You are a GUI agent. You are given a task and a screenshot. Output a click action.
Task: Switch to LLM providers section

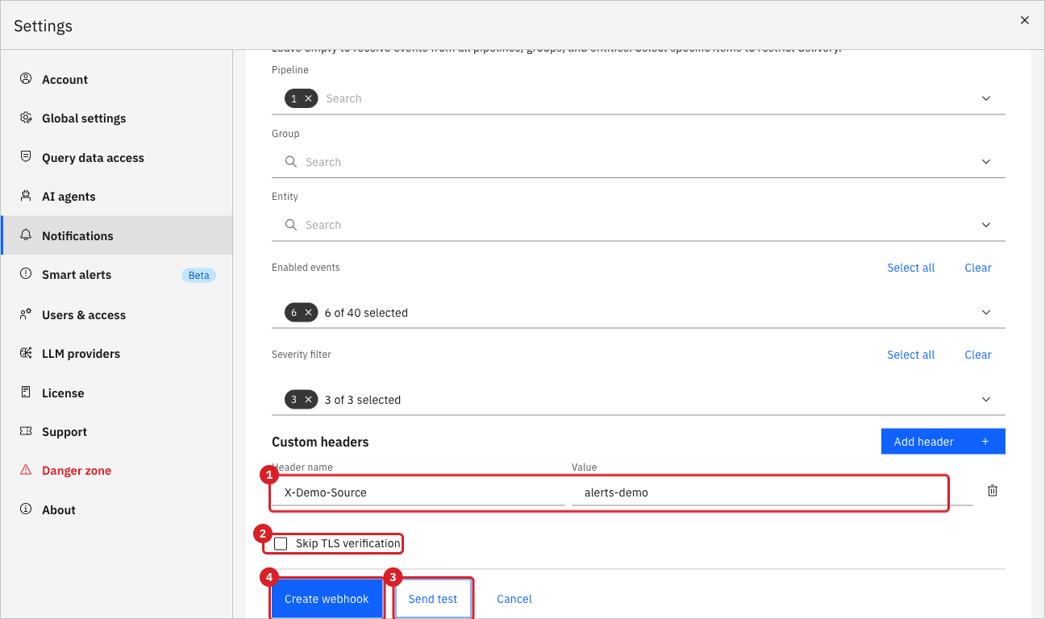pos(117,354)
